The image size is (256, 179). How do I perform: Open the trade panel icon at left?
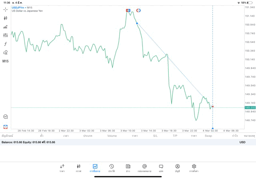[5, 127]
